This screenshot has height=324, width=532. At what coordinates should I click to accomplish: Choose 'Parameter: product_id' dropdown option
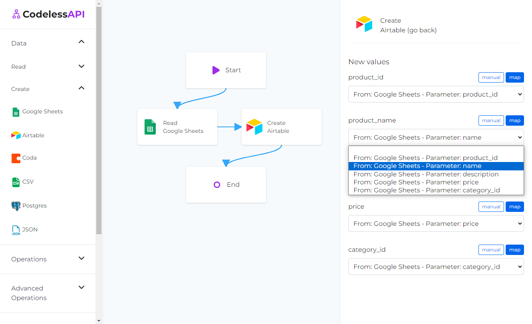pos(436,158)
